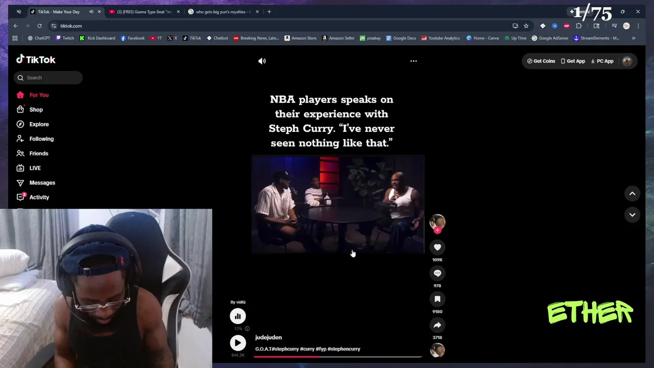Image resolution: width=654 pixels, height=368 pixels.
Task: Open the Twitch bookmark
Action: click(65, 38)
